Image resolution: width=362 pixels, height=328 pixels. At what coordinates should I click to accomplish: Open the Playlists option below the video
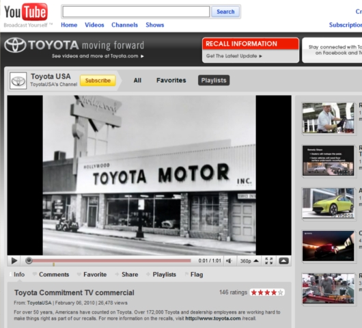(x=164, y=275)
